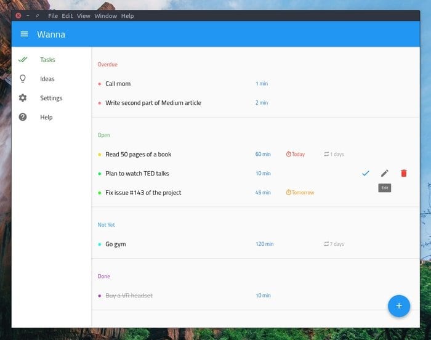
Task: Open the Edit menu in the menu bar
Action: tap(67, 16)
